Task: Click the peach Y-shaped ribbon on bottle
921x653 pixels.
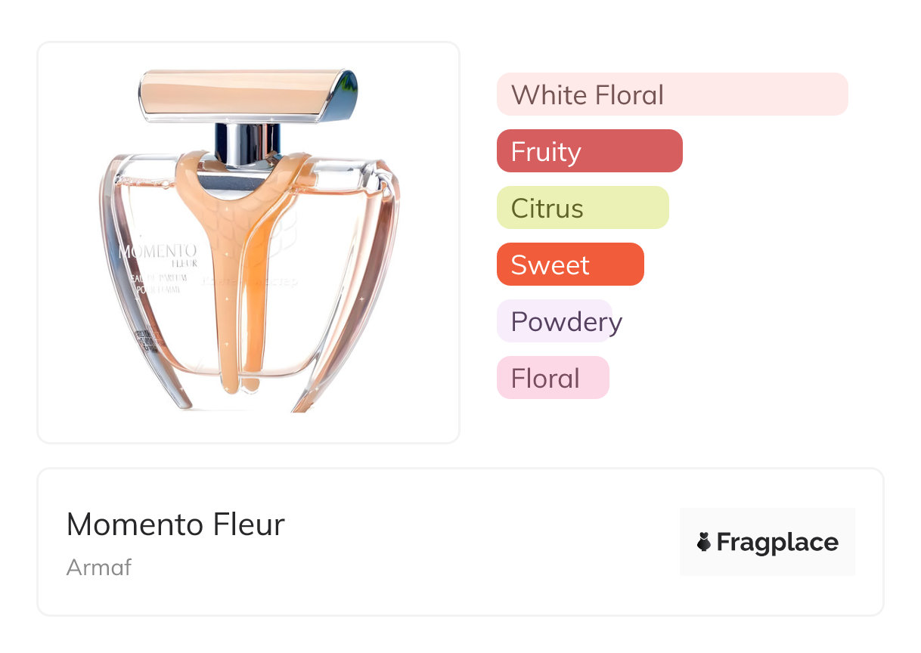Action: point(240,227)
